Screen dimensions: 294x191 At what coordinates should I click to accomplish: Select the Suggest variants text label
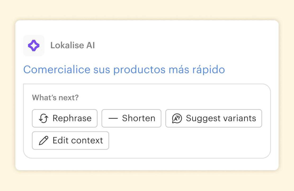click(221, 118)
